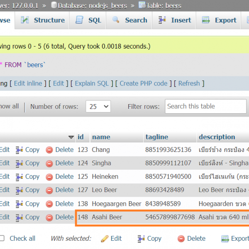This screenshot has height=249, width=249.
Task: Click the sort arrow beside id column
Action: pos(71,137)
